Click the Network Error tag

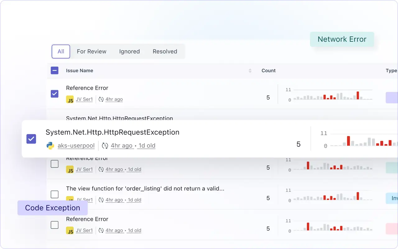(342, 40)
